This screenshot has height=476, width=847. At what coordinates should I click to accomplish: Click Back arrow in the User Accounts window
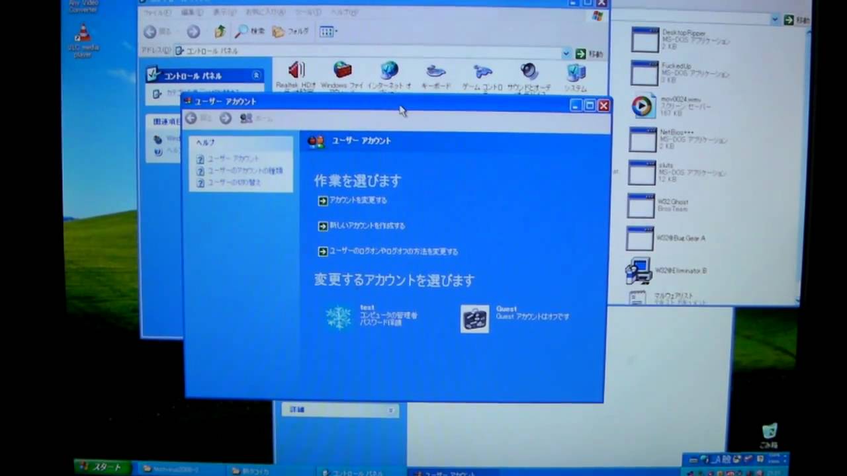coord(191,118)
